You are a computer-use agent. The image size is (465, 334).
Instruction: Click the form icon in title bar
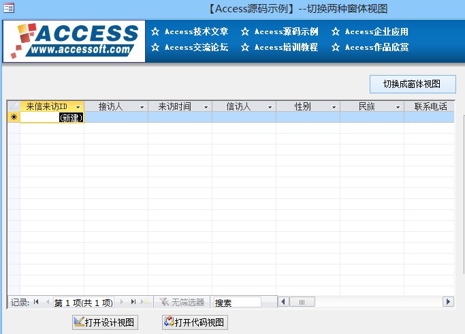tap(9, 7)
